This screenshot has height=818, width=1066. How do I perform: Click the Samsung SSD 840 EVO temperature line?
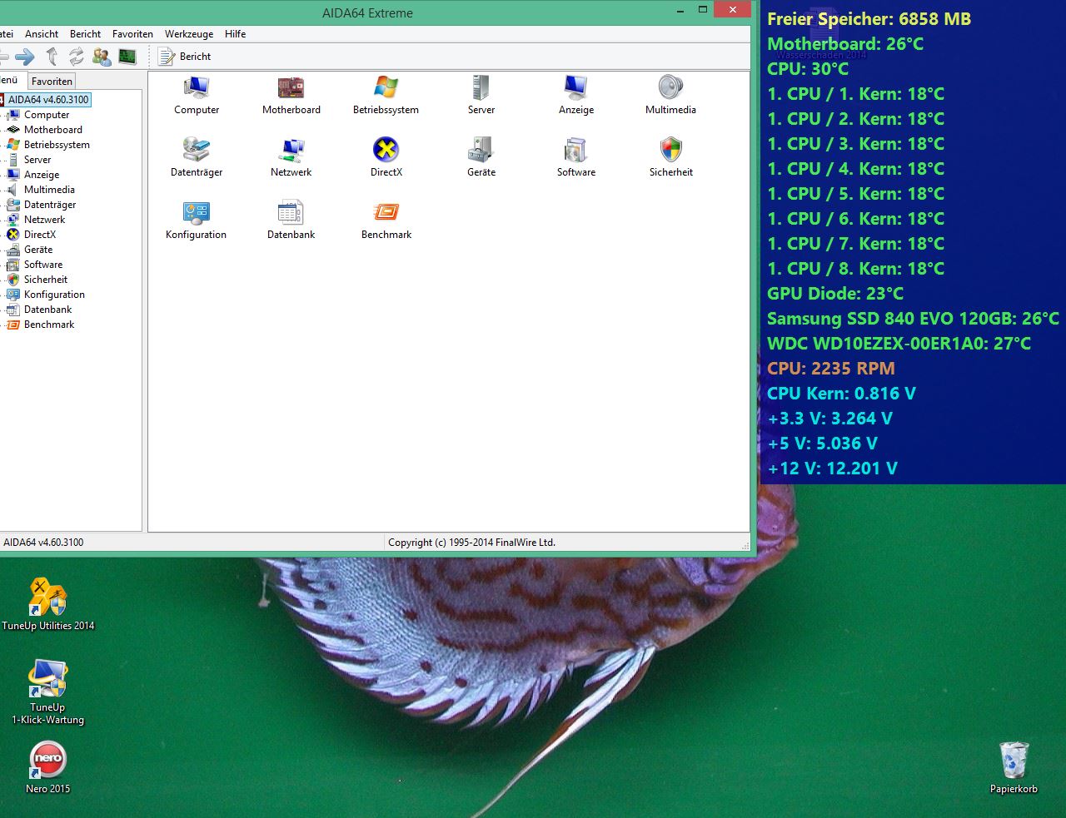(x=913, y=319)
